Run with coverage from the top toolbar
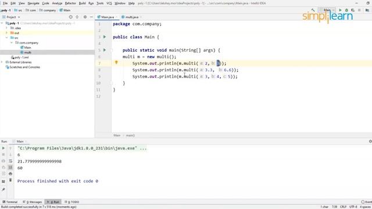This screenshot has width=372, height=209. click(x=353, y=10)
